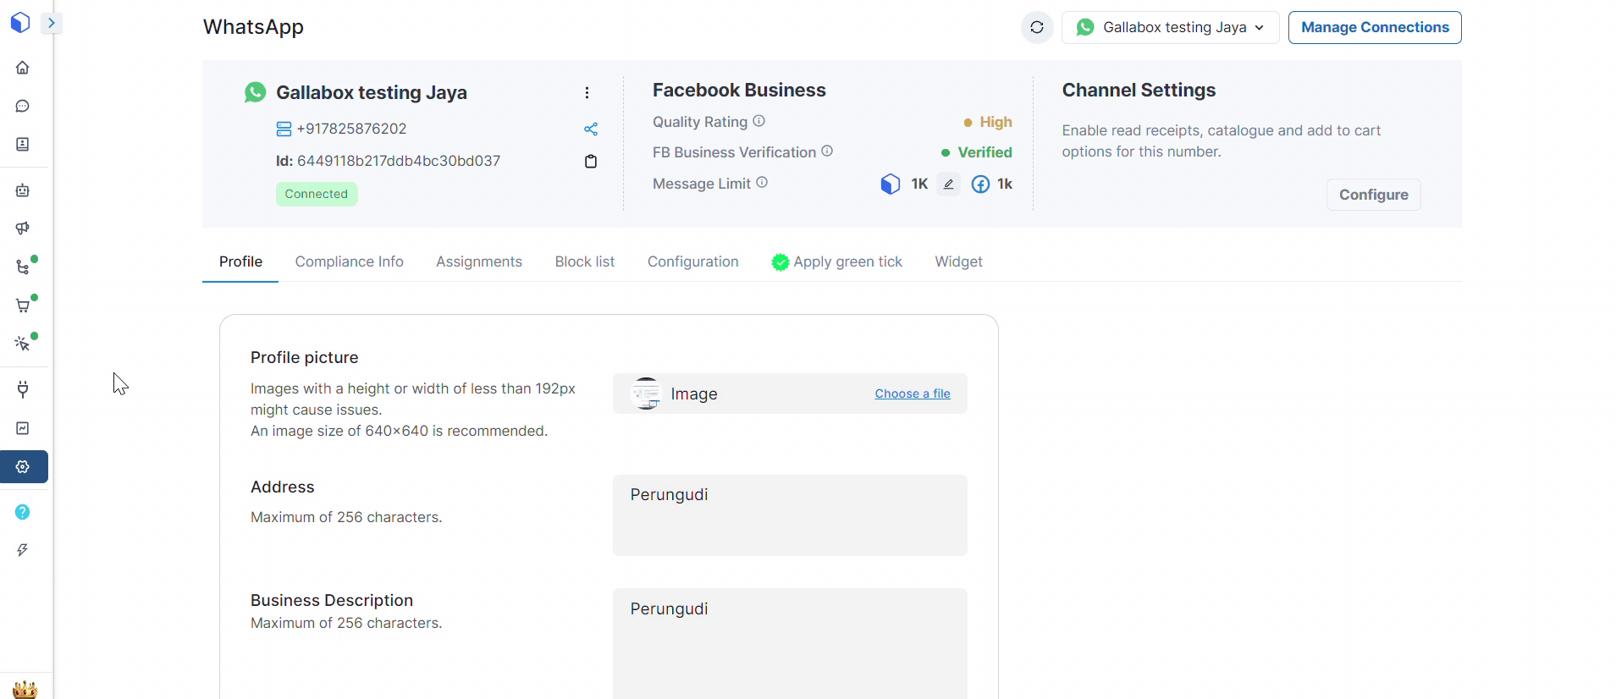Open the megaphone broadcast icon in sidebar
This screenshot has width=1616, height=699.
(23, 228)
